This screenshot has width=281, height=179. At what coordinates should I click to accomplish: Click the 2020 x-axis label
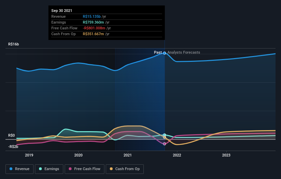(78, 155)
